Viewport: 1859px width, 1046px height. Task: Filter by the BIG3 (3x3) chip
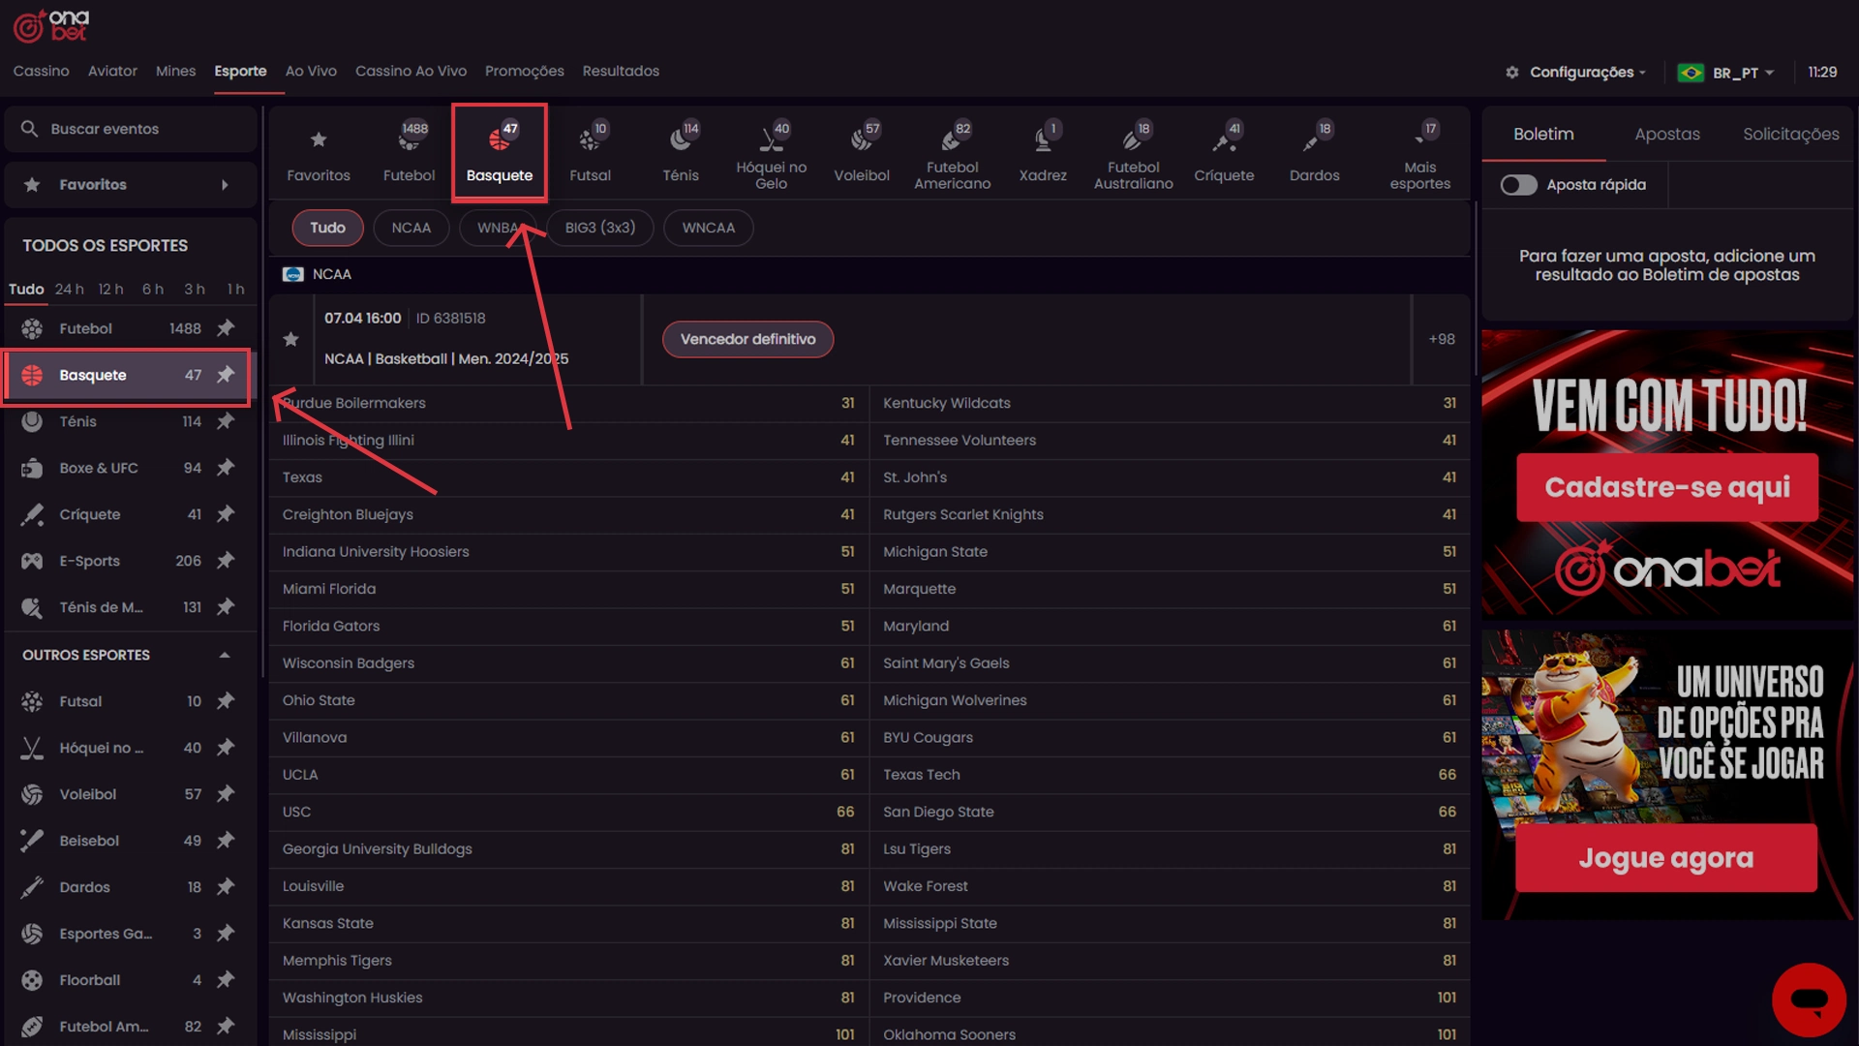599,228
